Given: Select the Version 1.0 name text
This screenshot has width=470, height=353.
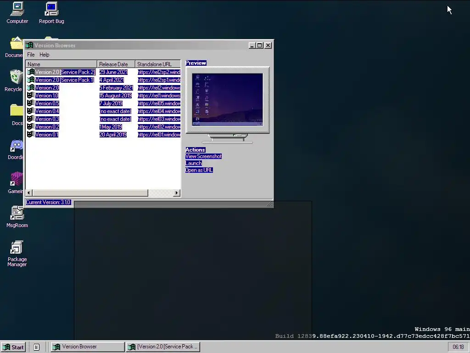Looking at the screenshot, I should 47,96.
